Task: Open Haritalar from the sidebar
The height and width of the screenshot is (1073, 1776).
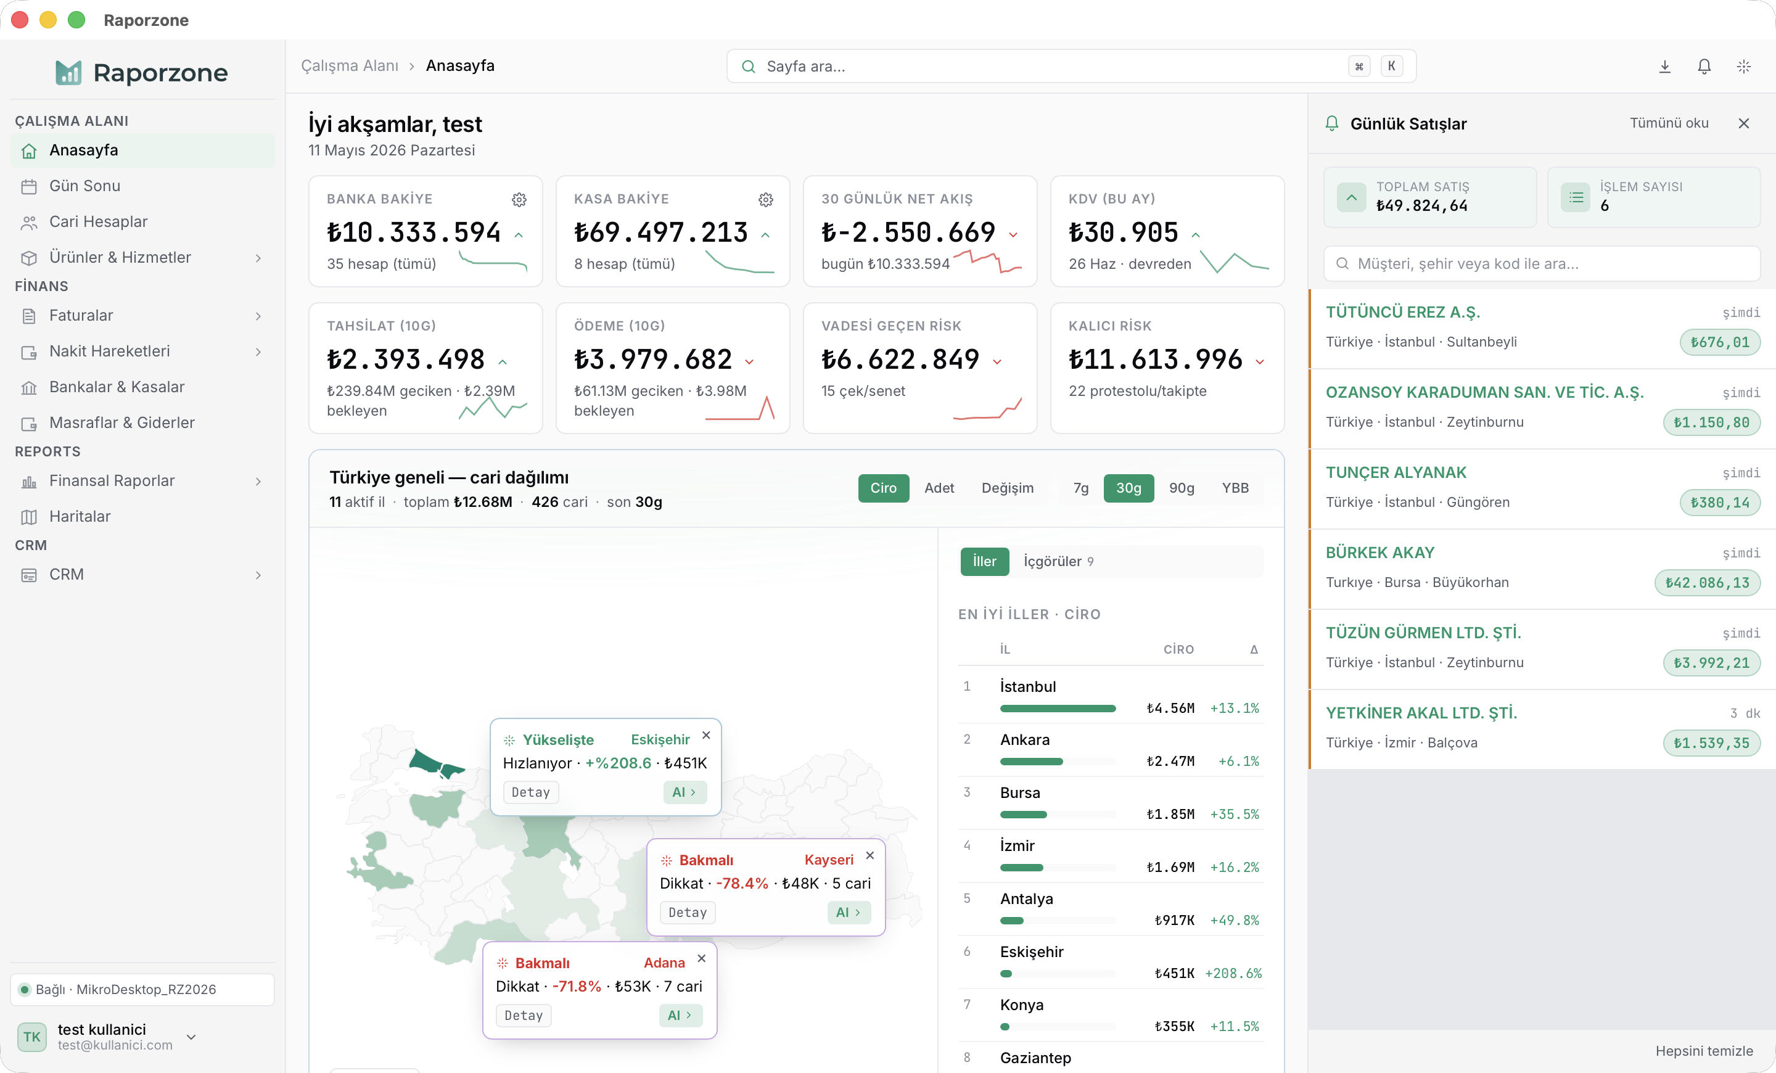Action: (142, 517)
